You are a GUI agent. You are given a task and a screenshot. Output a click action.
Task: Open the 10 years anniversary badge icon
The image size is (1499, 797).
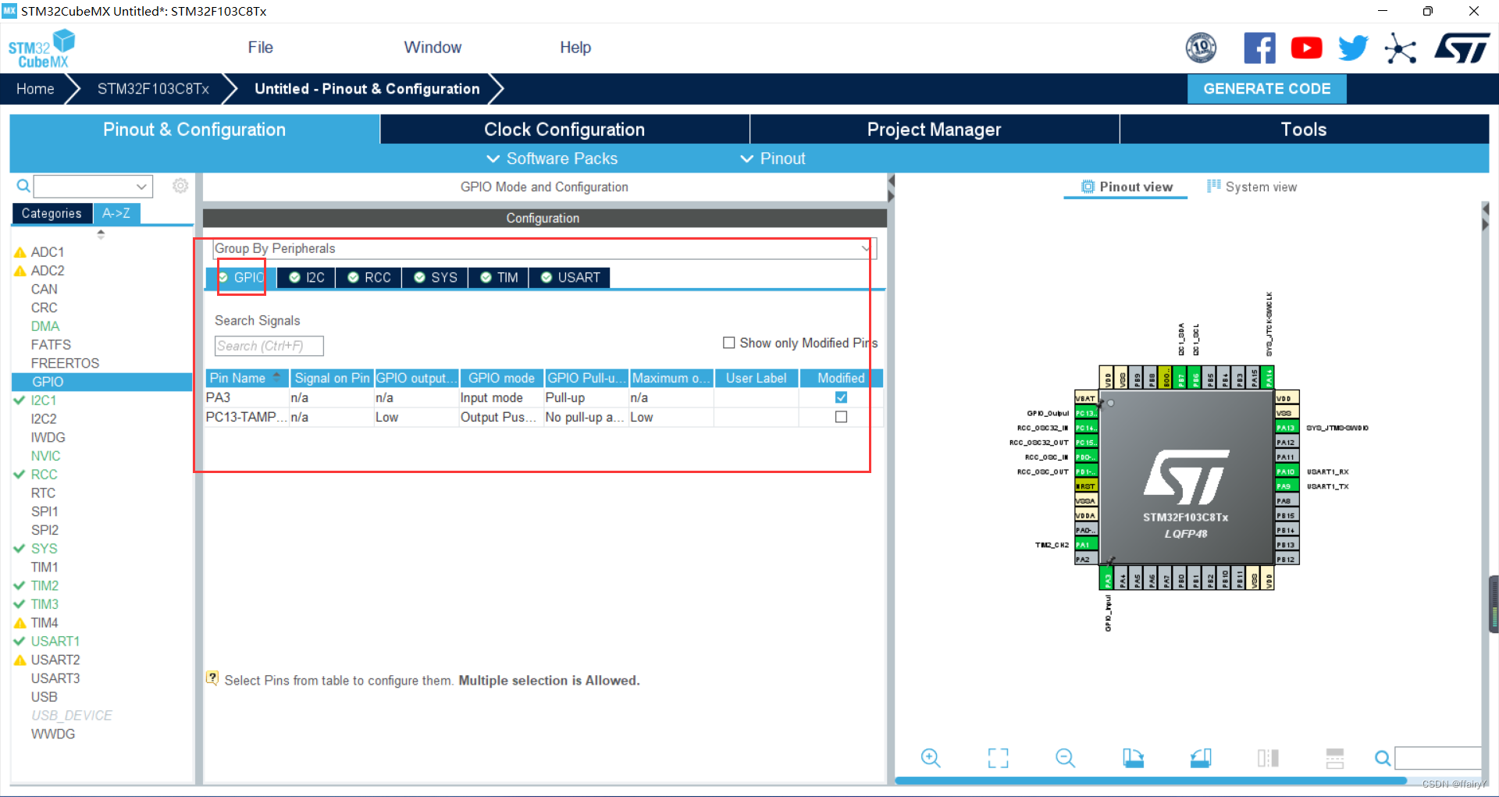click(x=1201, y=48)
